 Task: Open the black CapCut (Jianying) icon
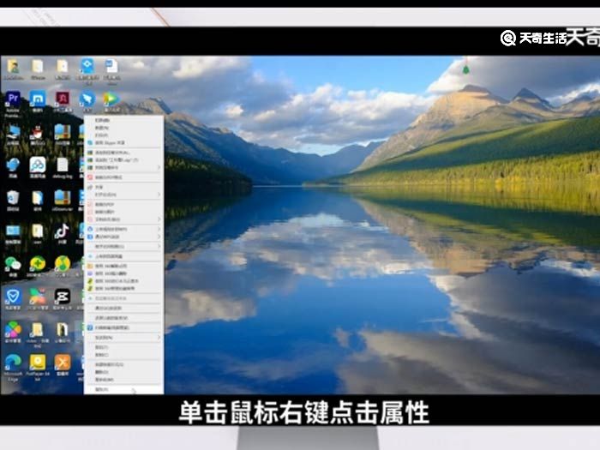(62, 297)
